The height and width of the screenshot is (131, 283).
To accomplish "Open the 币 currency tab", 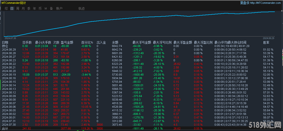I will coord(40,8).
